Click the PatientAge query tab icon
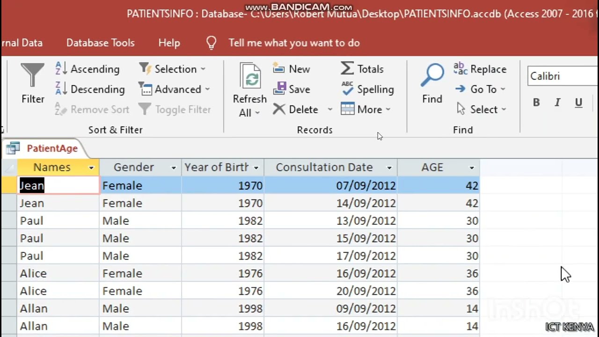This screenshot has height=337, width=599. 13,148
